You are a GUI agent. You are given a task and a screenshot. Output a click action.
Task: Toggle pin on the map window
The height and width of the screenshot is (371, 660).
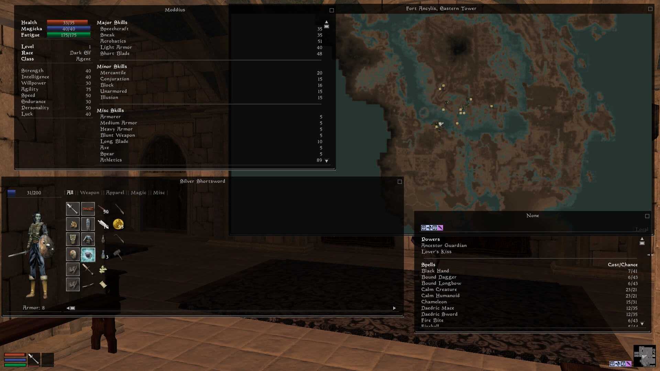650,9
